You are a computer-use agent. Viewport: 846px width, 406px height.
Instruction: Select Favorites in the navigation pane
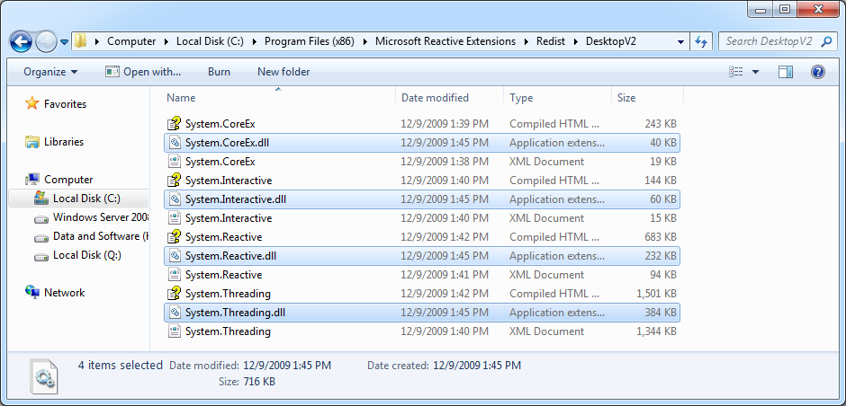(66, 104)
